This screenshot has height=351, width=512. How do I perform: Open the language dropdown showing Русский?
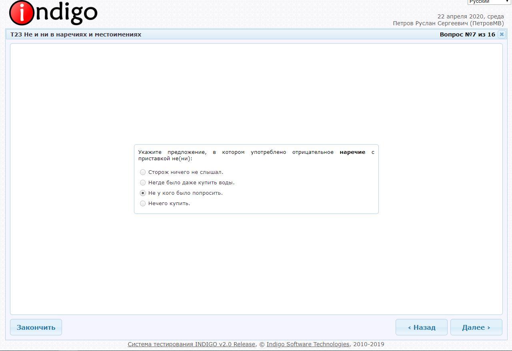click(489, 2)
